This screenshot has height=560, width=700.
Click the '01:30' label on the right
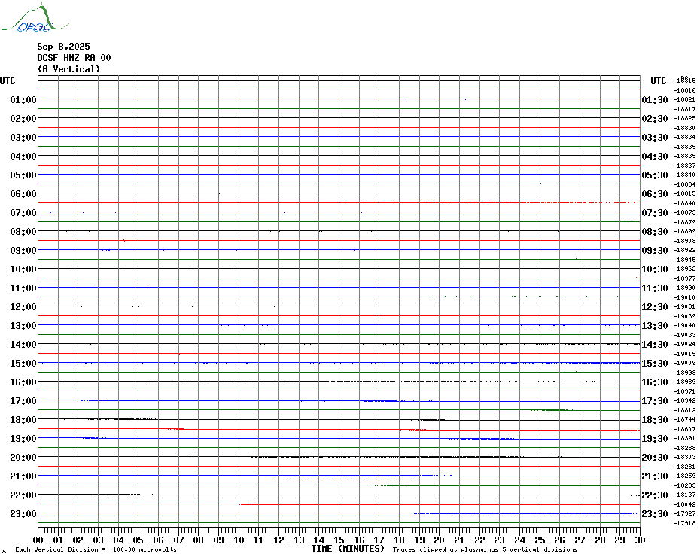[655, 99]
